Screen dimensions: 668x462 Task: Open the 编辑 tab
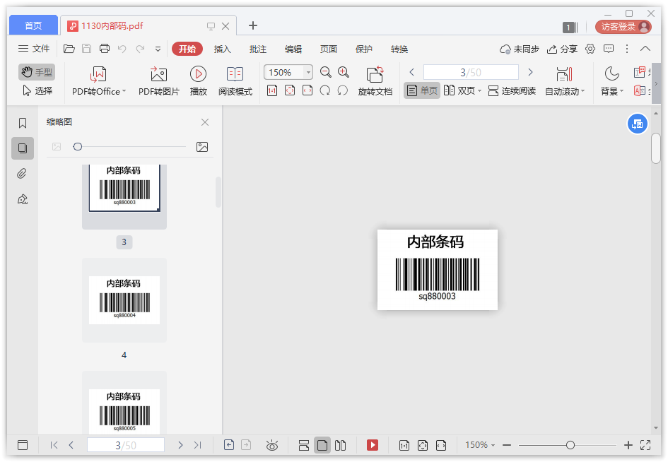[x=293, y=49]
